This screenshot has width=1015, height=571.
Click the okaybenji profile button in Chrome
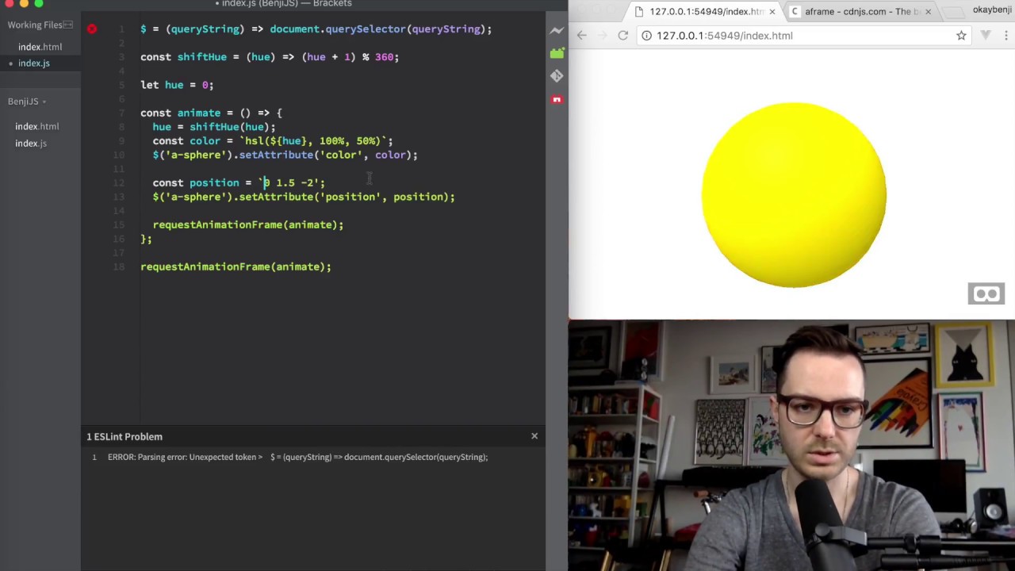(x=993, y=10)
